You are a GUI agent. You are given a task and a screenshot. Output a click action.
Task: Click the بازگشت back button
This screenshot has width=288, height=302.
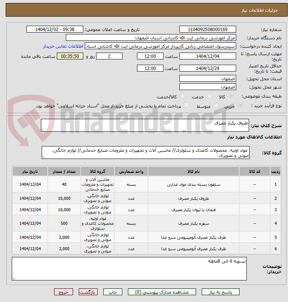coord(88,292)
